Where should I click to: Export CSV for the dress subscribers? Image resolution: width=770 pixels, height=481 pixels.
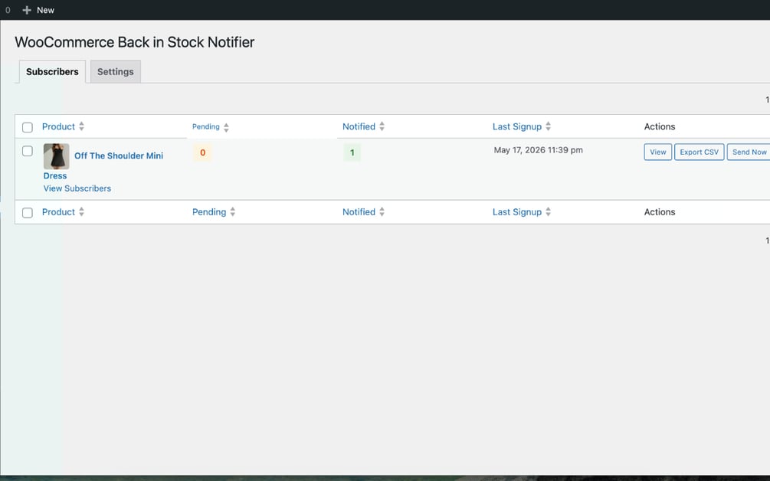pos(699,152)
